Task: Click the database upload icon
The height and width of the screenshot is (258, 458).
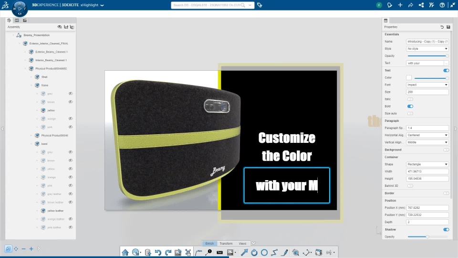Action: [x=147, y=252]
